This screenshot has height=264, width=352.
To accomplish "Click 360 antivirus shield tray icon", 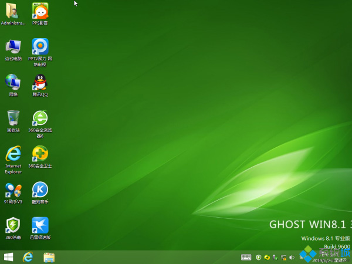I will coord(259,258).
